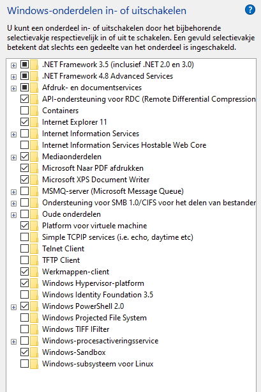Uncheck Internet Explorer 11
Screen dimensions: 261x392
point(24,122)
